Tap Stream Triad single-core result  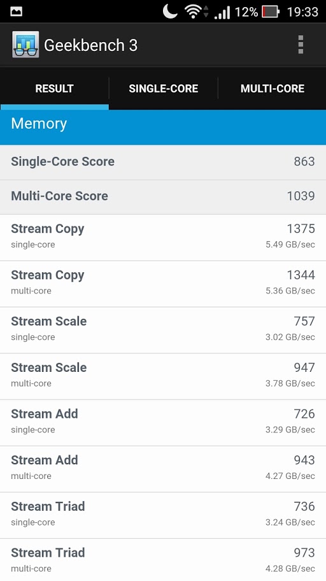click(x=163, y=515)
